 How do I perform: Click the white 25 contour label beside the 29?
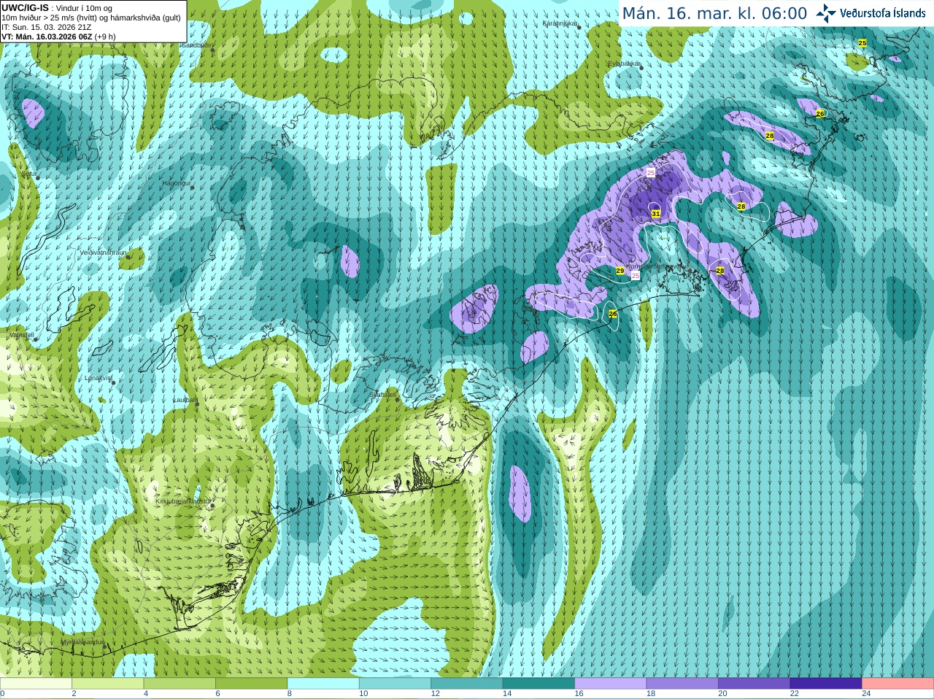coord(636,276)
